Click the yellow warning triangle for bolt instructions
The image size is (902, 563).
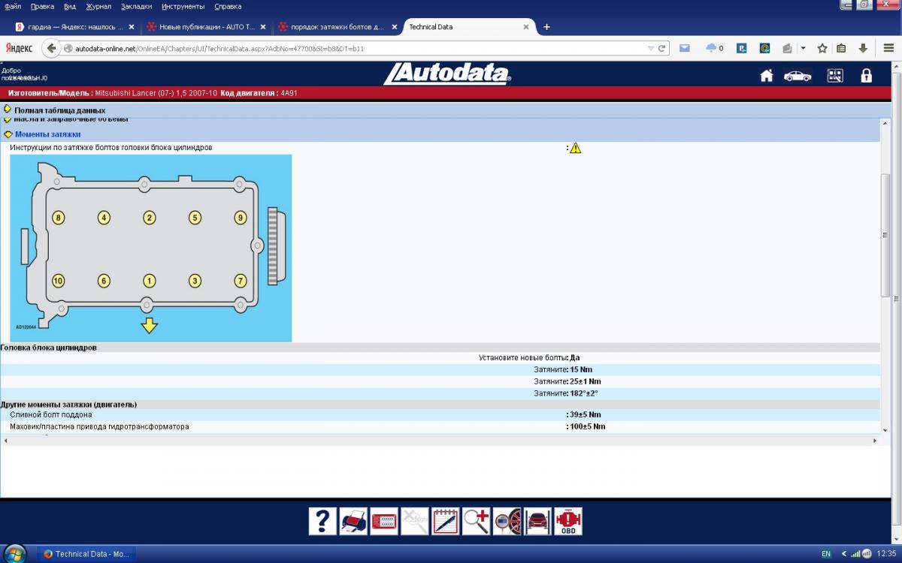point(576,148)
